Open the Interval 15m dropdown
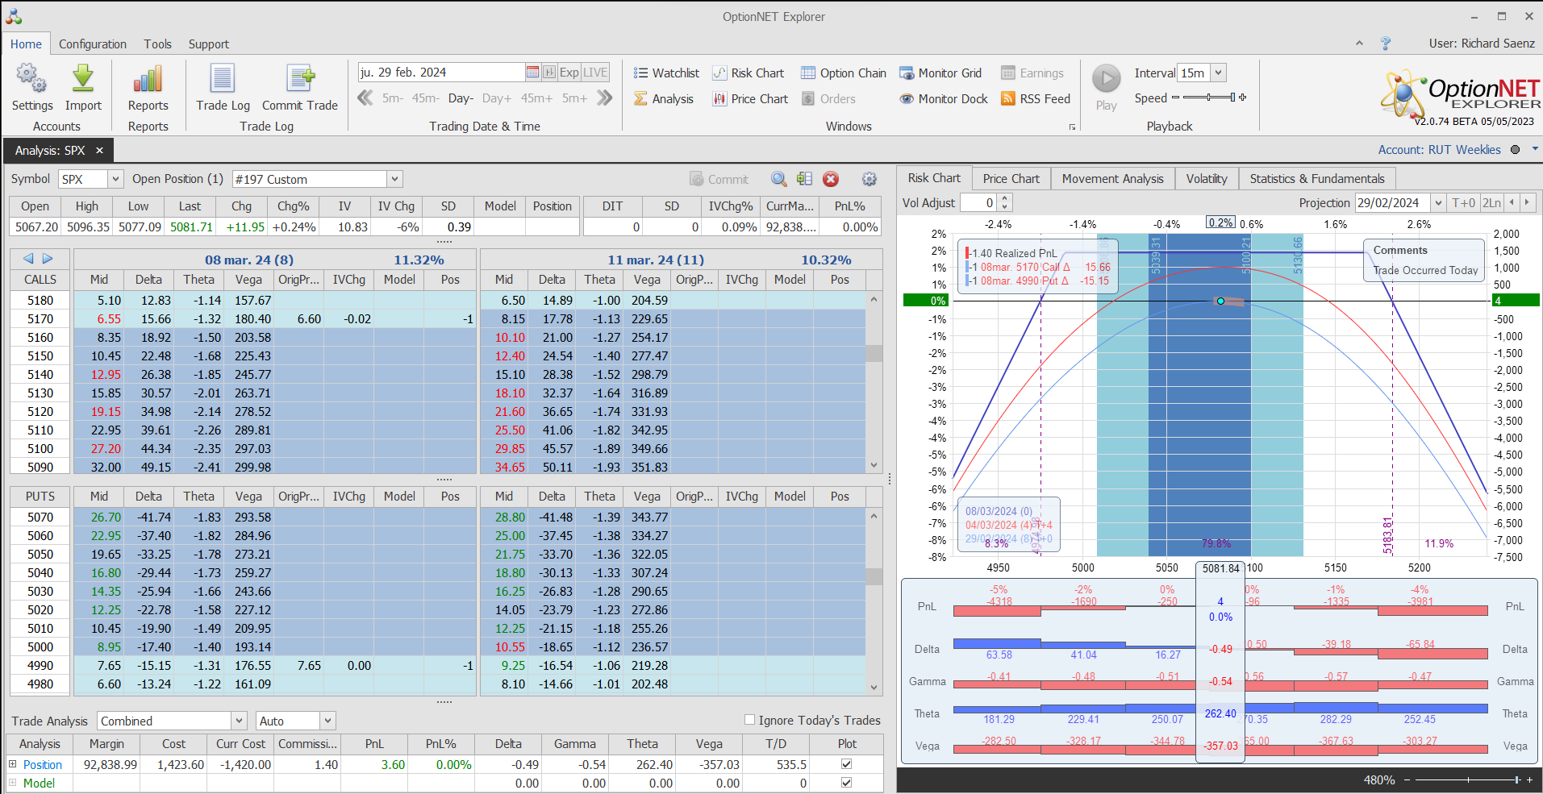 click(1218, 73)
